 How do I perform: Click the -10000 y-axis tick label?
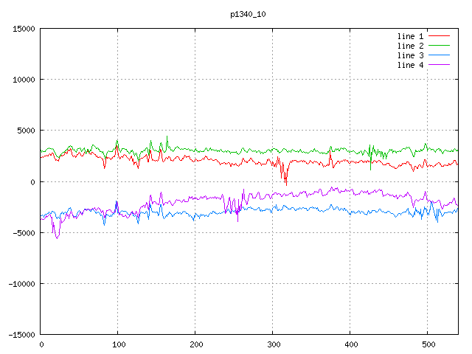21,283
